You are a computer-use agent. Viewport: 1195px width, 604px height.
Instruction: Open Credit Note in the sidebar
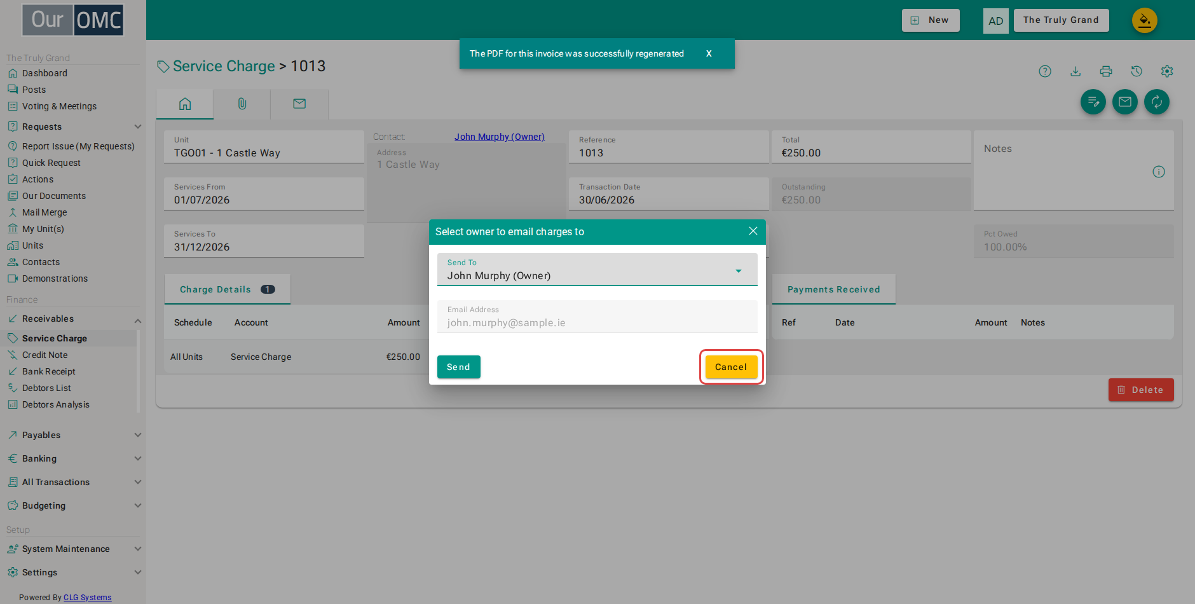(x=44, y=355)
